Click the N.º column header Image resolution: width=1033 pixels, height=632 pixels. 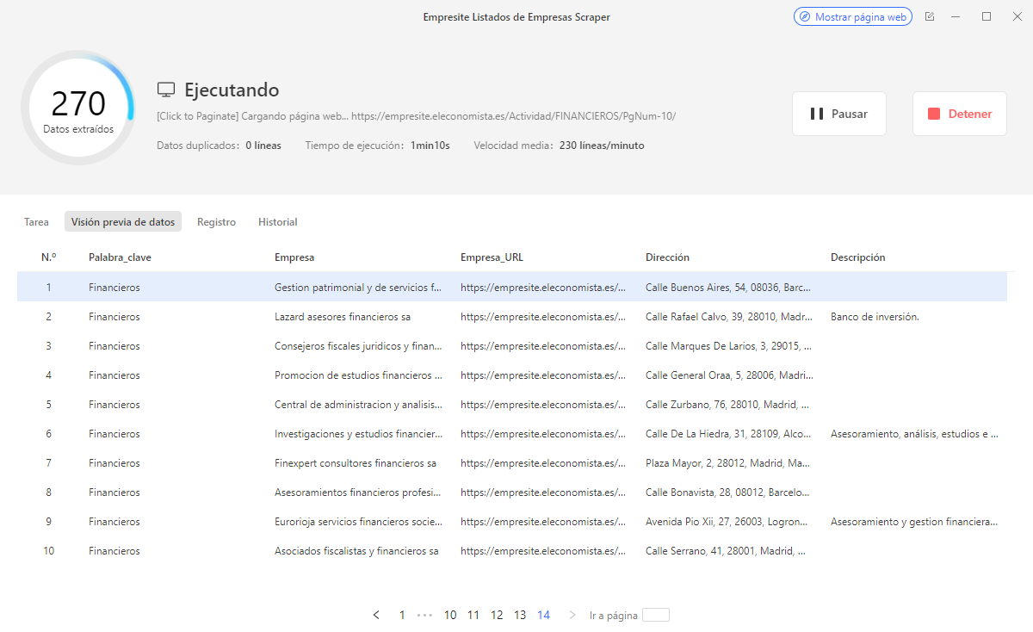point(48,257)
